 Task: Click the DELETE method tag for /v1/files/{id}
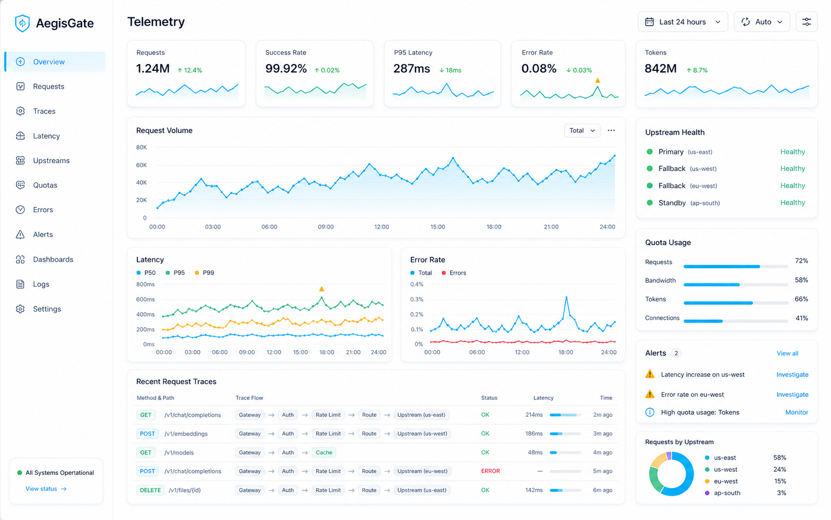pyautogui.click(x=150, y=490)
